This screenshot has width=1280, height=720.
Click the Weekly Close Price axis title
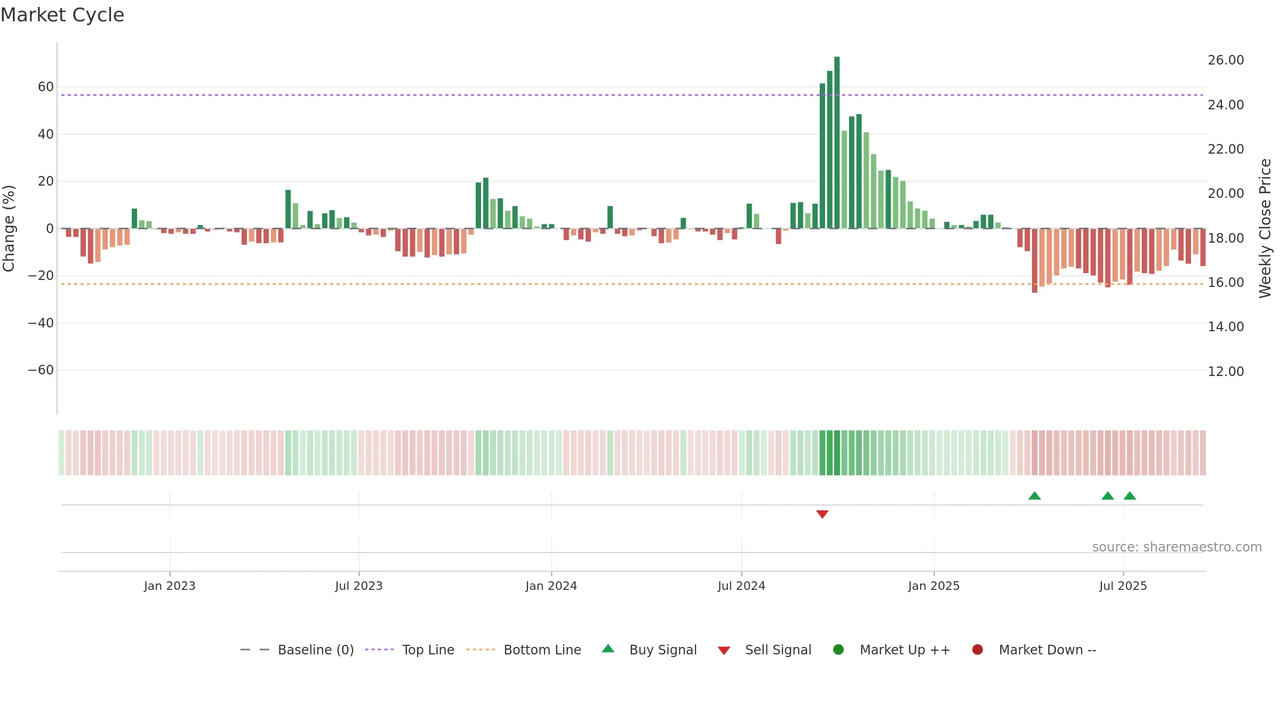[1265, 228]
